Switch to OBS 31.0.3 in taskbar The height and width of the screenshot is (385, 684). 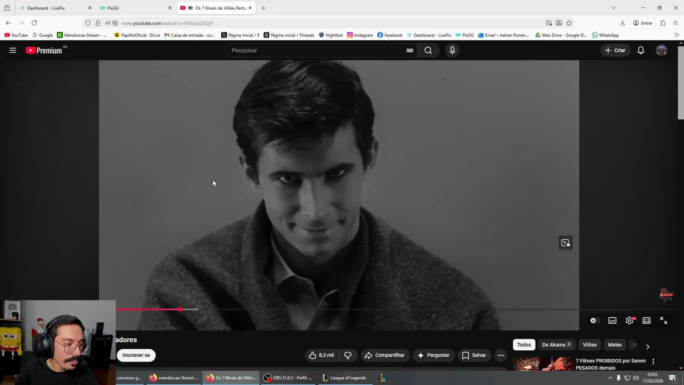tap(288, 378)
